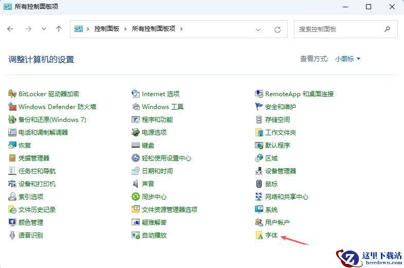Screen dimensions: 404x268
Task: Open the 索引选项 icon
Action: (12, 196)
